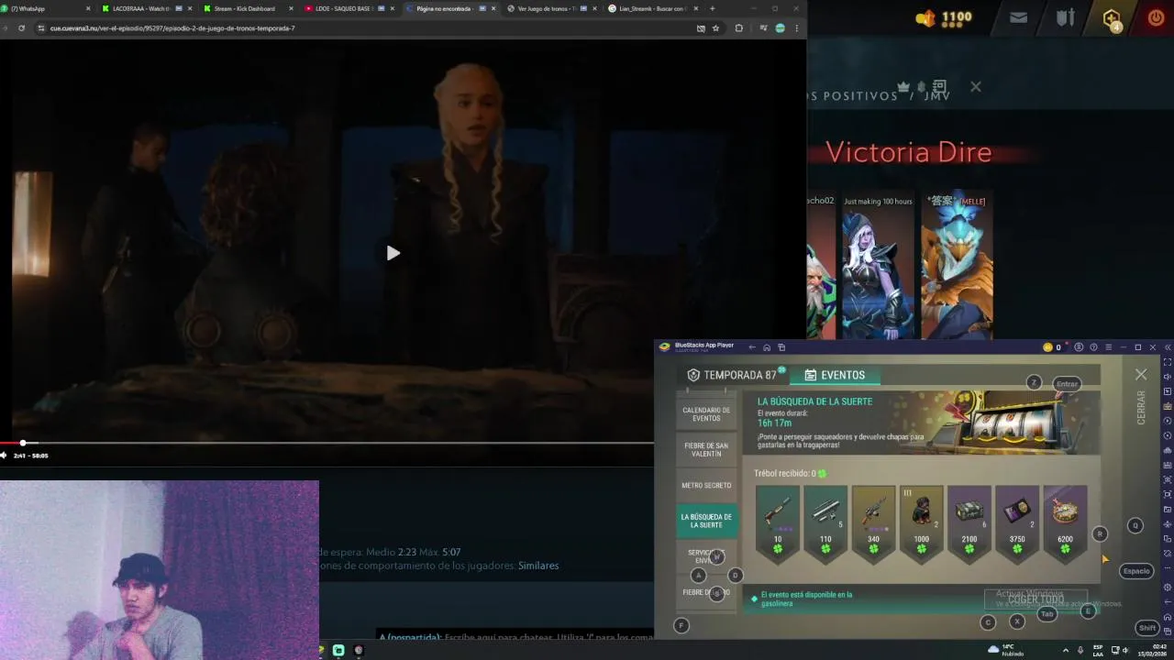1174x660 pixels.
Task: Click the Espacio key overlay
Action: pos(1136,571)
